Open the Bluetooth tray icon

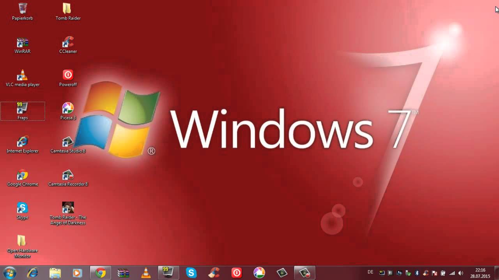tap(417, 273)
